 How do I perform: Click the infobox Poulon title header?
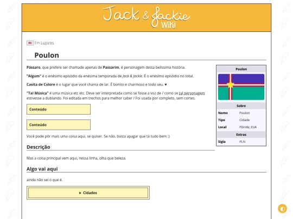click(241, 69)
